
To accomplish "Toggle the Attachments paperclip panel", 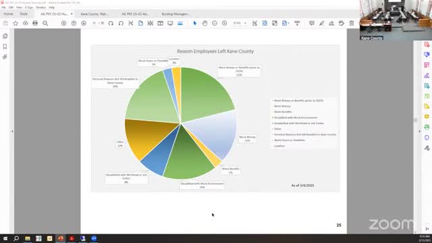I will pos(5,57).
